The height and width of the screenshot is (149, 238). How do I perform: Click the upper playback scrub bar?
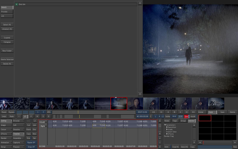(x=94, y=112)
